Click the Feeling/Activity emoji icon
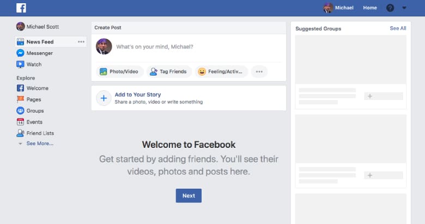The height and width of the screenshot is (224, 425). [x=202, y=71]
